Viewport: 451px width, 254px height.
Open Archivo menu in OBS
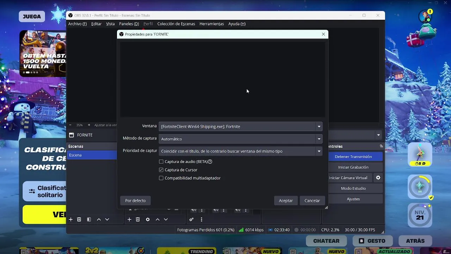click(x=78, y=24)
